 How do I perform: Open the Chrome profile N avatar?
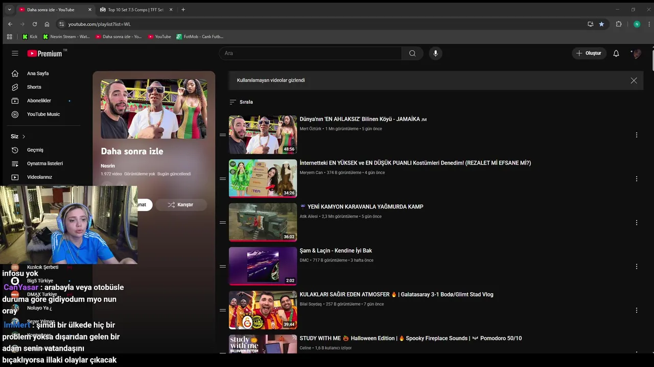[637, 24]
